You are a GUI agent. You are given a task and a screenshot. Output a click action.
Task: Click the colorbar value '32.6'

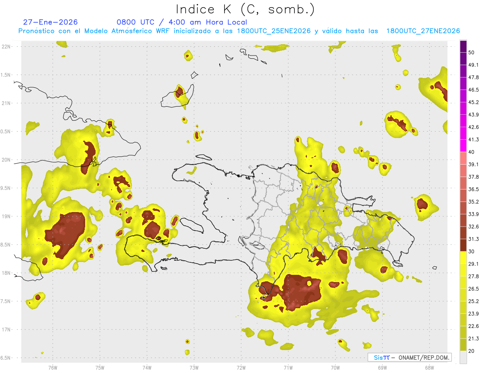coord(474,227)
